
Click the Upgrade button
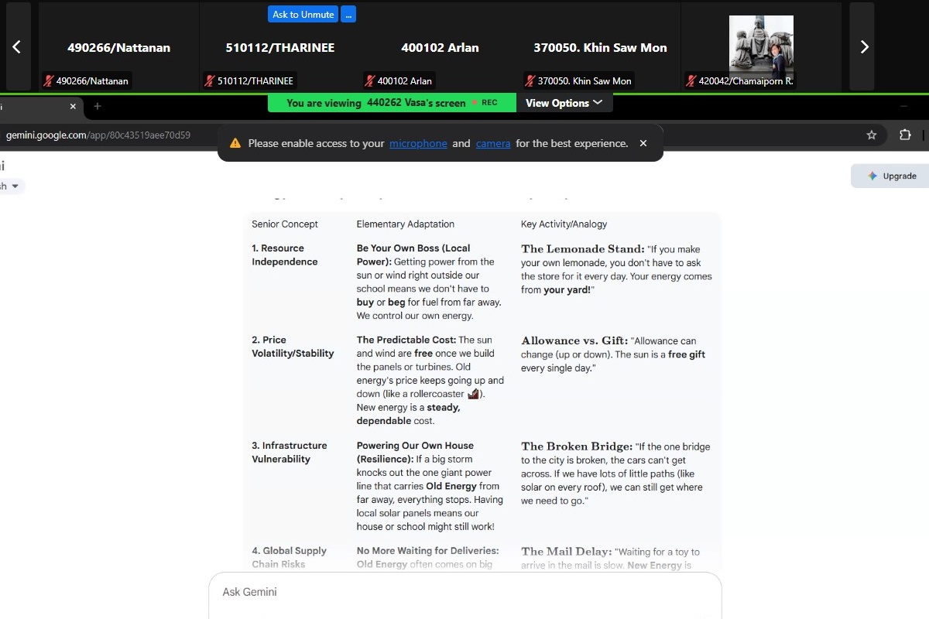[891, 176]
